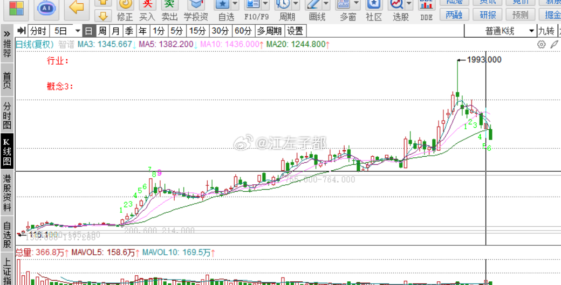Open chart settings gear icon
Image resolution: width=561 pixels, height=285 pixels.
click(x=542, y=45)
